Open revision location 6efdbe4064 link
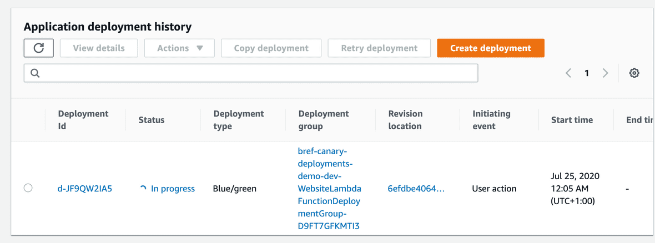655x243 pixels. [x=416, y=189]
